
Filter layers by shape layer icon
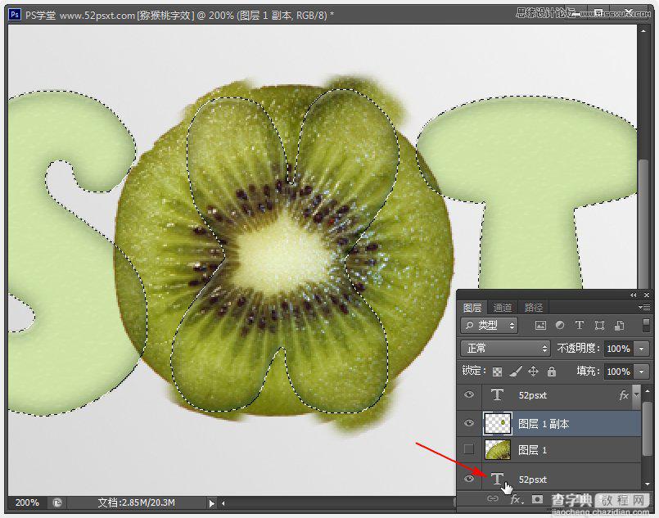[x=599, y=325]
